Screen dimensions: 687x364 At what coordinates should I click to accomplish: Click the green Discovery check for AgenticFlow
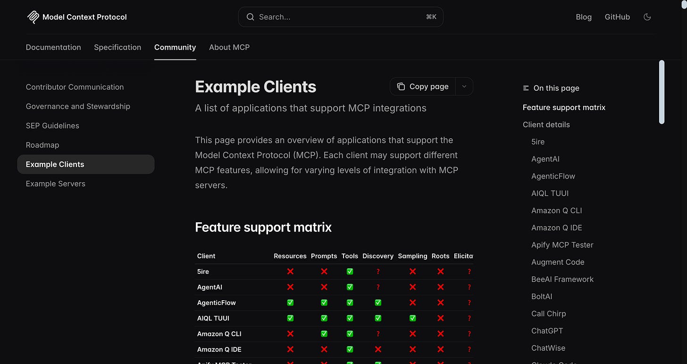pyautogui.click(x=378, y=303)
